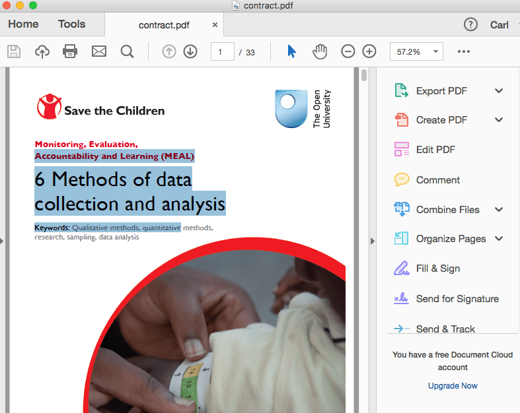This screenshot has height=413, width=520.
Task: Go to next page arrow
Action: click(190, 51)
